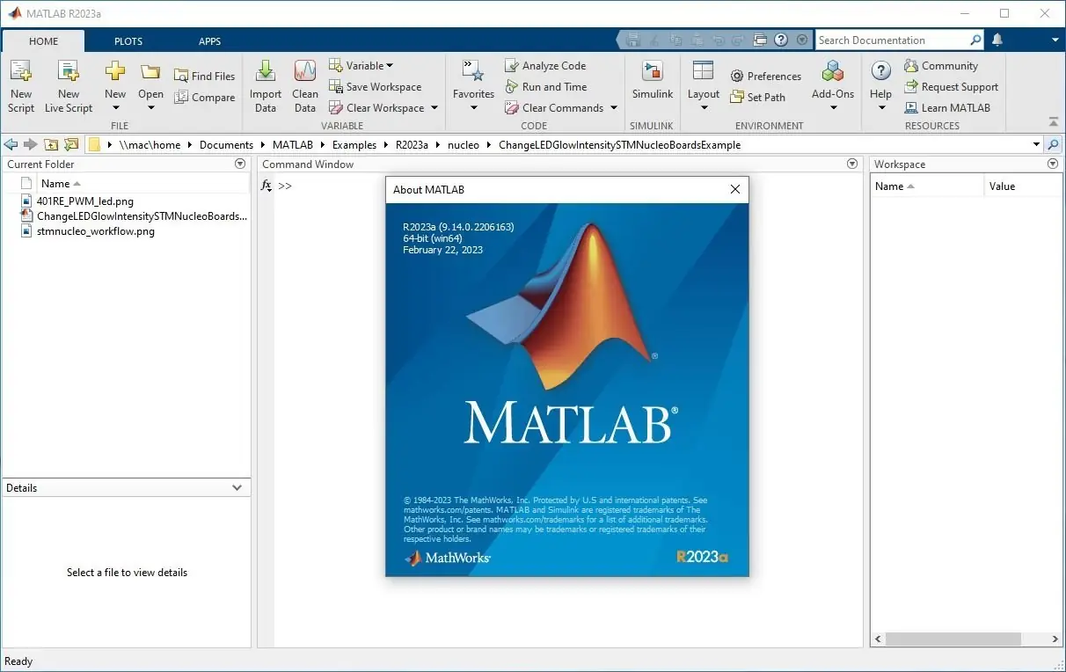Click the browse for folder icon

pos(71,145)
